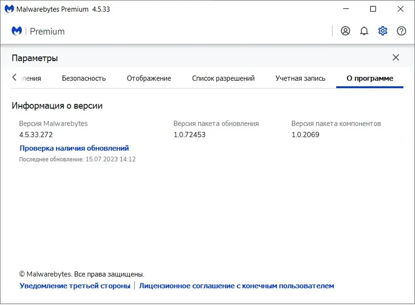Open the account profile icon

(345, 31)
